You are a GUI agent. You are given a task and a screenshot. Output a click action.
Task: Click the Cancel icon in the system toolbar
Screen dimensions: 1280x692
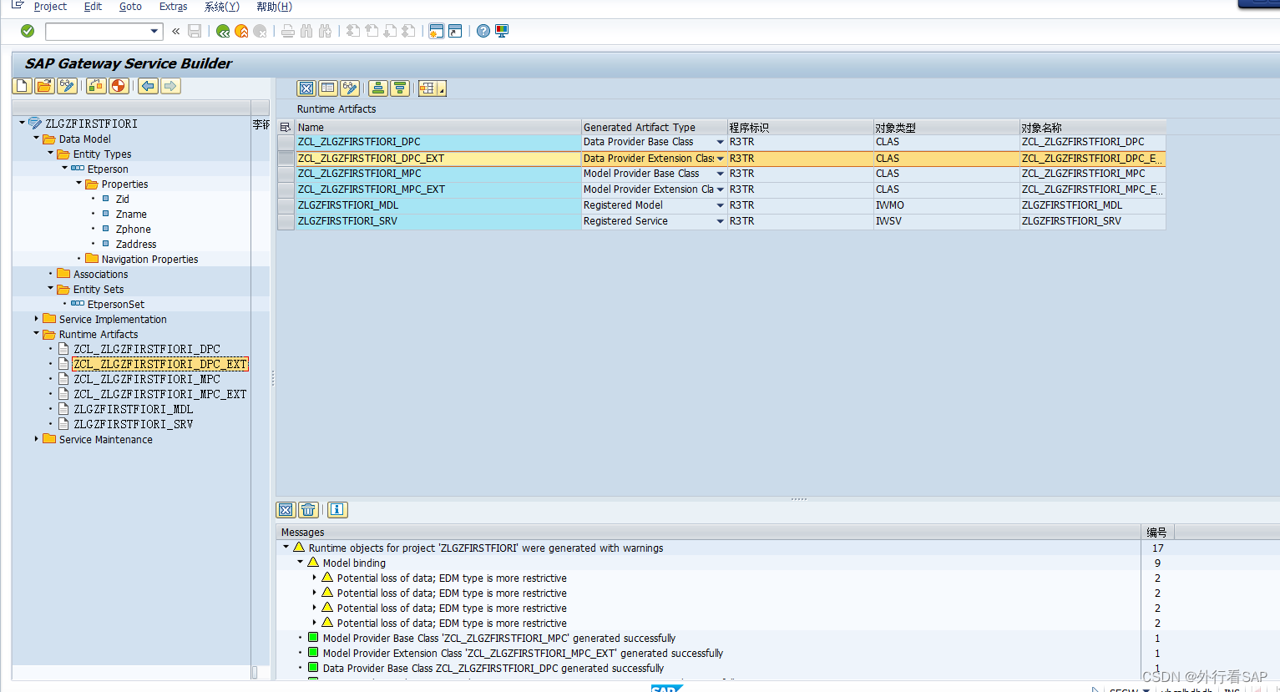(260, 31)
